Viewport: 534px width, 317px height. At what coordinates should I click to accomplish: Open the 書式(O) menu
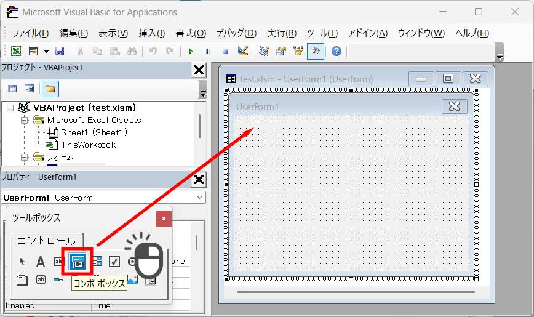click(191, 33)
